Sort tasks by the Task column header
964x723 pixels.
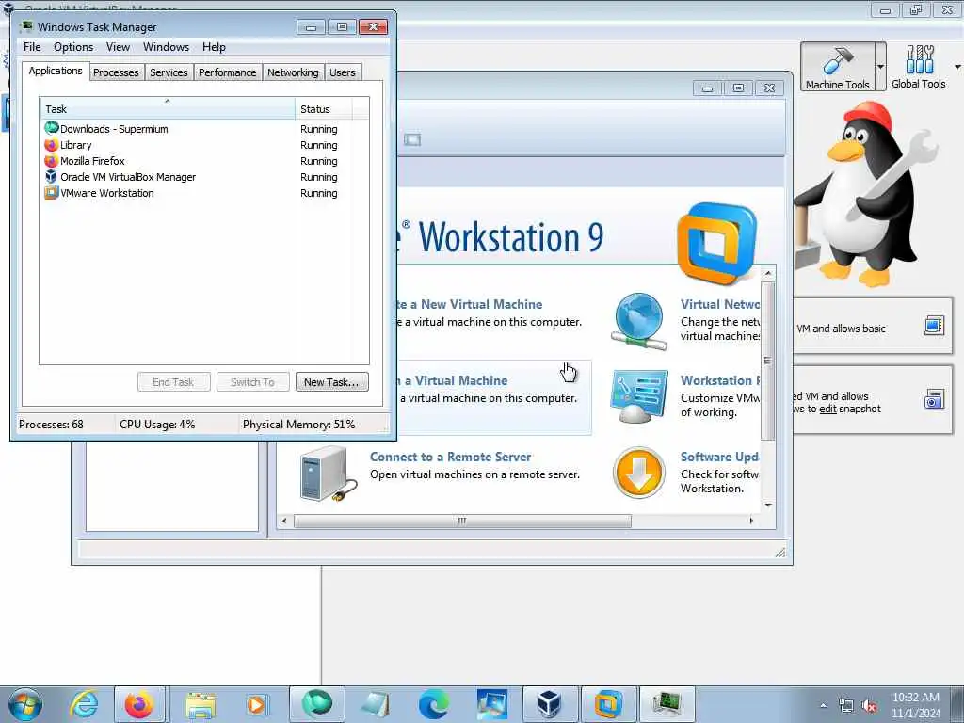click(x=168, y=109)
